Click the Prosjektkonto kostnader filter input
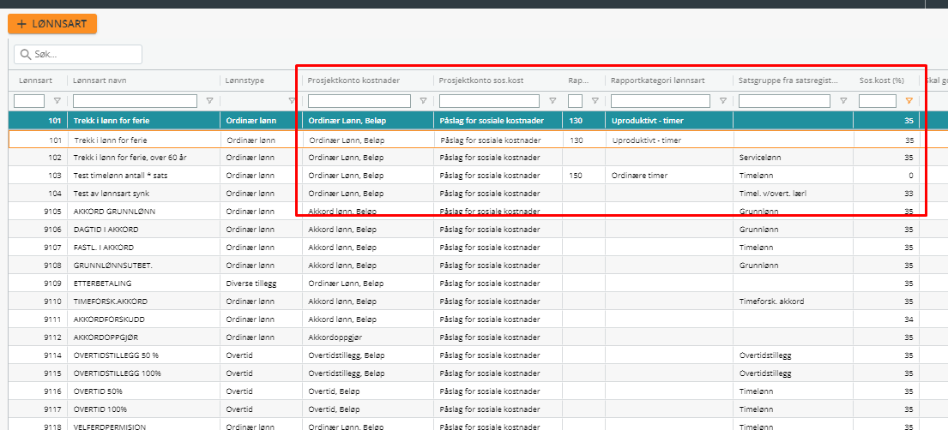 359,101
